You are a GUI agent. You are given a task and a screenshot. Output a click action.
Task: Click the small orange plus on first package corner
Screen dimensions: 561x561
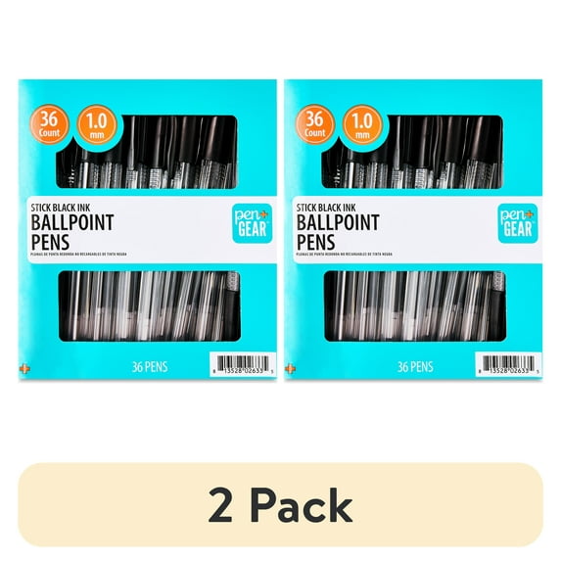24,368
